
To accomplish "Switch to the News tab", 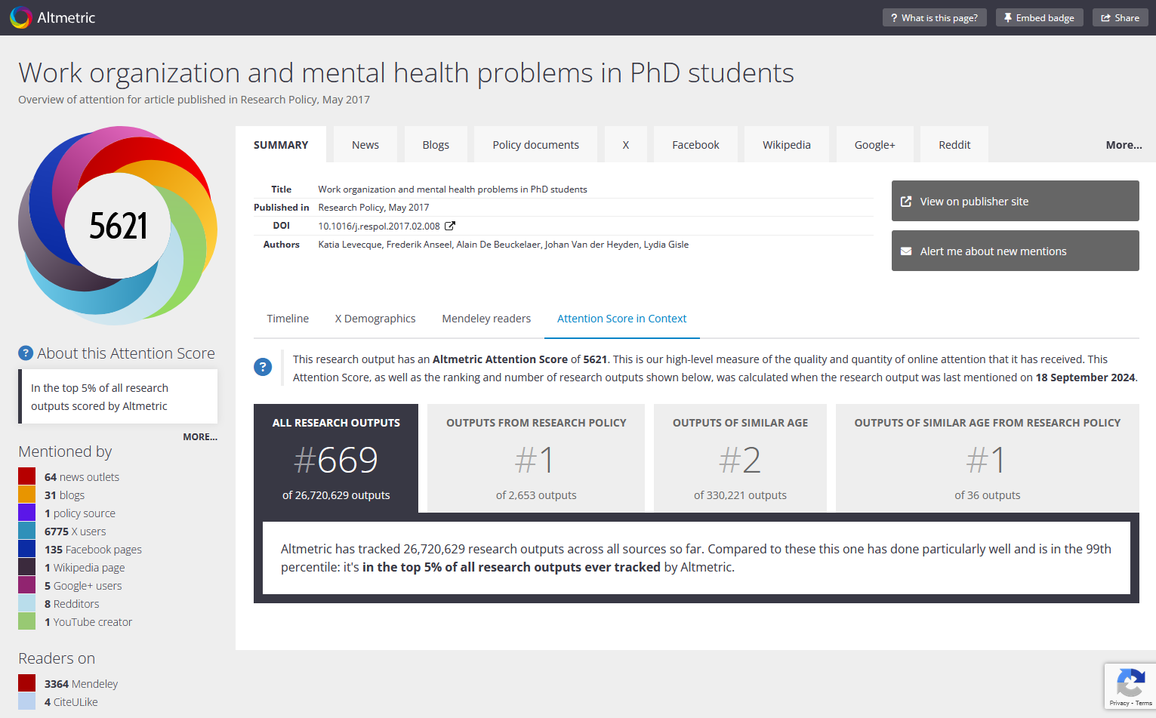I will (x=365, y=145).
